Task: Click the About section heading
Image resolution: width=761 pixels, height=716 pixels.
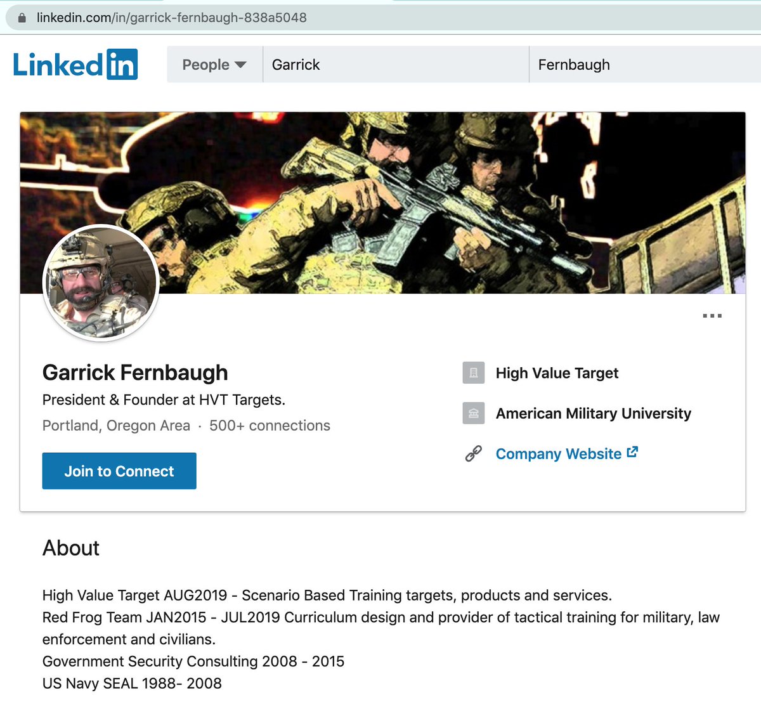Action: click(71, 548)
